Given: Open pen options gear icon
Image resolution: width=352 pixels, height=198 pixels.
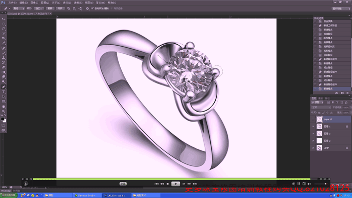Looking at the screenshot, I should pos(87,9).
